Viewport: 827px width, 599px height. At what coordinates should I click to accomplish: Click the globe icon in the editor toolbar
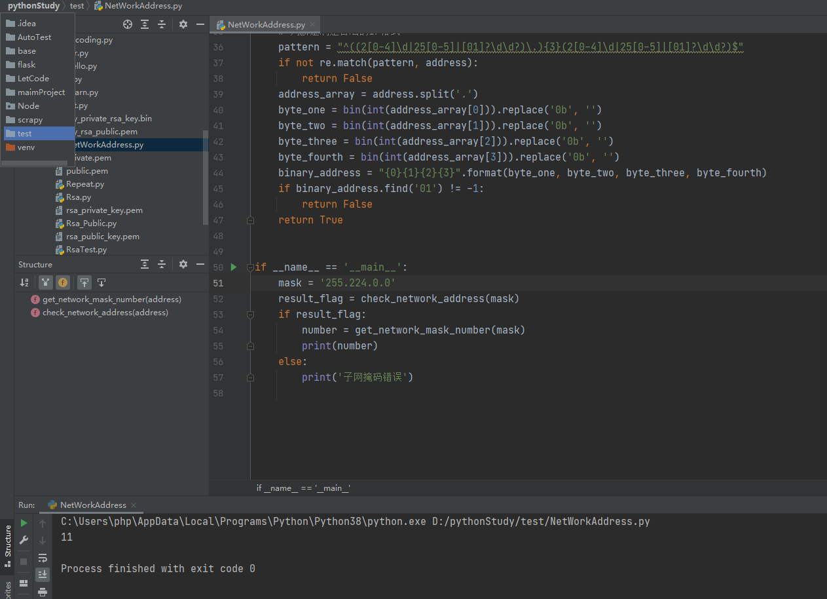coord(126,24)
